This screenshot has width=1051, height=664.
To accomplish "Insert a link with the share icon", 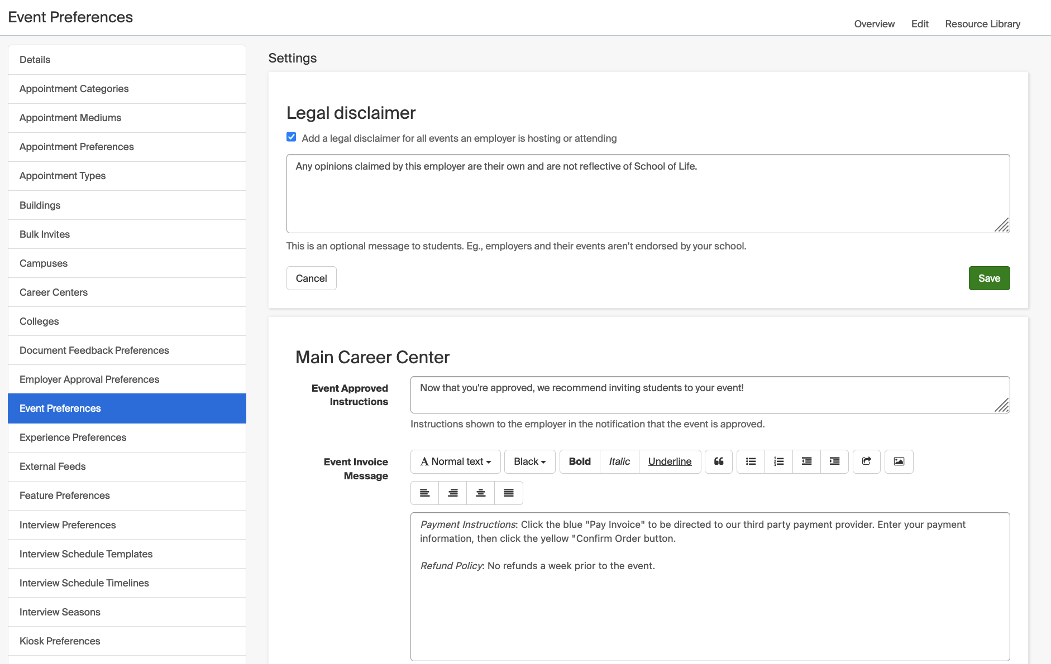I will (x=867, y=461).
